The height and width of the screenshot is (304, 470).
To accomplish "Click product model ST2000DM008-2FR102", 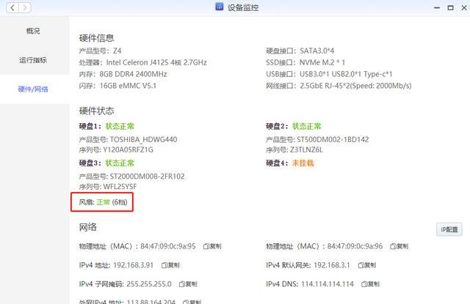I will pyautogui.click(x=147, y=177).
